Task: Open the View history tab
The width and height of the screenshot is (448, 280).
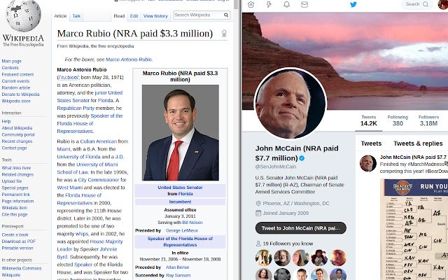Action: [155, 16]
